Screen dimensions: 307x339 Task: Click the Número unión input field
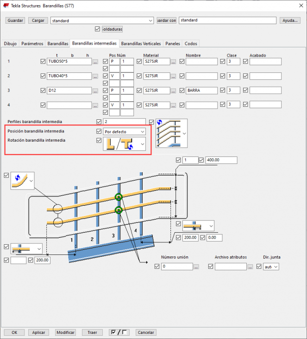point(177,267)
